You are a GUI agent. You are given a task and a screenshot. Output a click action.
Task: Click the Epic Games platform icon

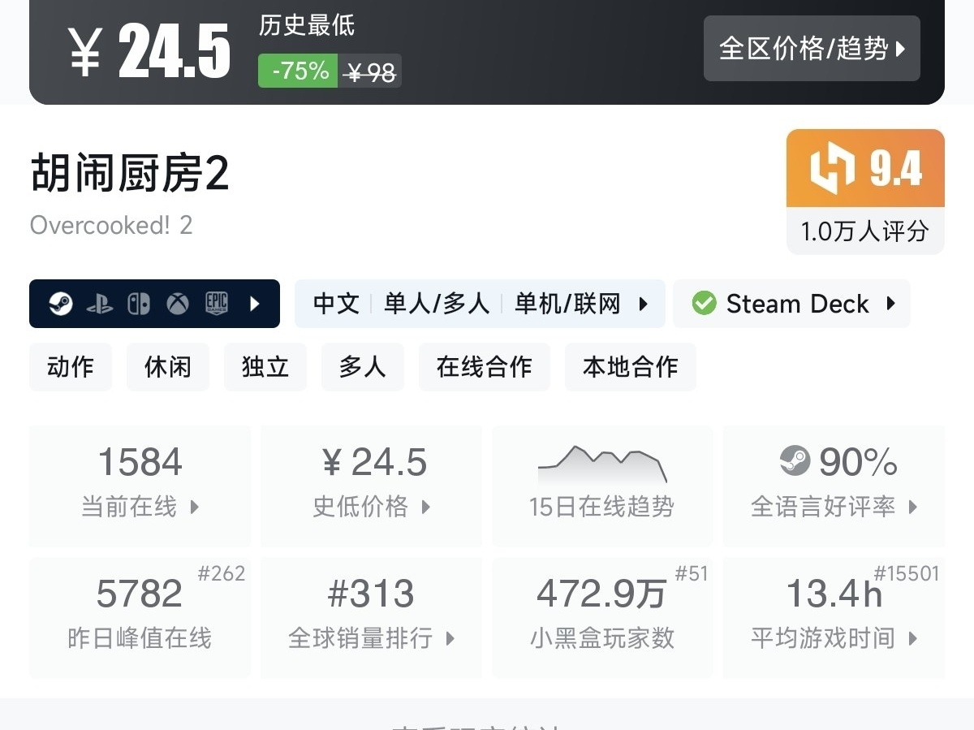click(217, 304)
